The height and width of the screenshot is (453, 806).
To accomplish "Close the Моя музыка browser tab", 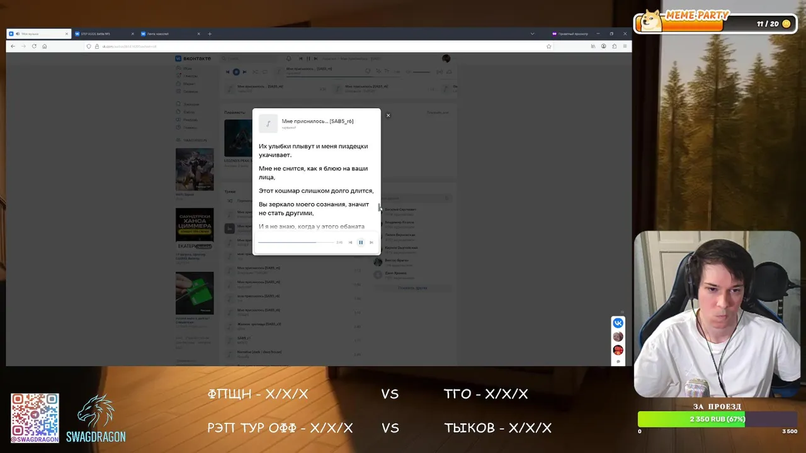I will (x=66, y=33).
